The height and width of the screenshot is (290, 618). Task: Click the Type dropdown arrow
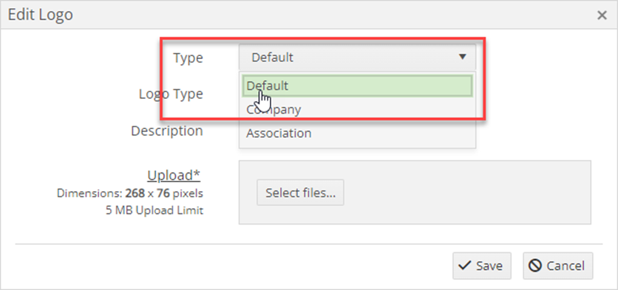coord(462,57)
